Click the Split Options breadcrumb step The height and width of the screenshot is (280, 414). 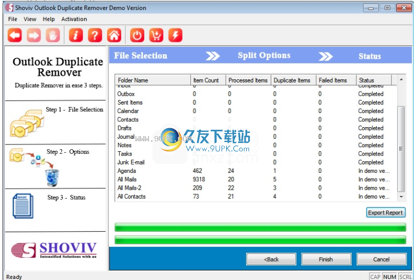click(x=264, y=55)
